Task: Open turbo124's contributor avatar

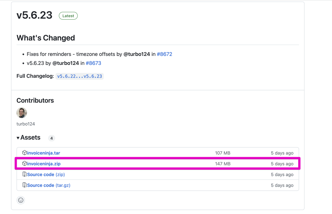Action: tap(22, 112)
